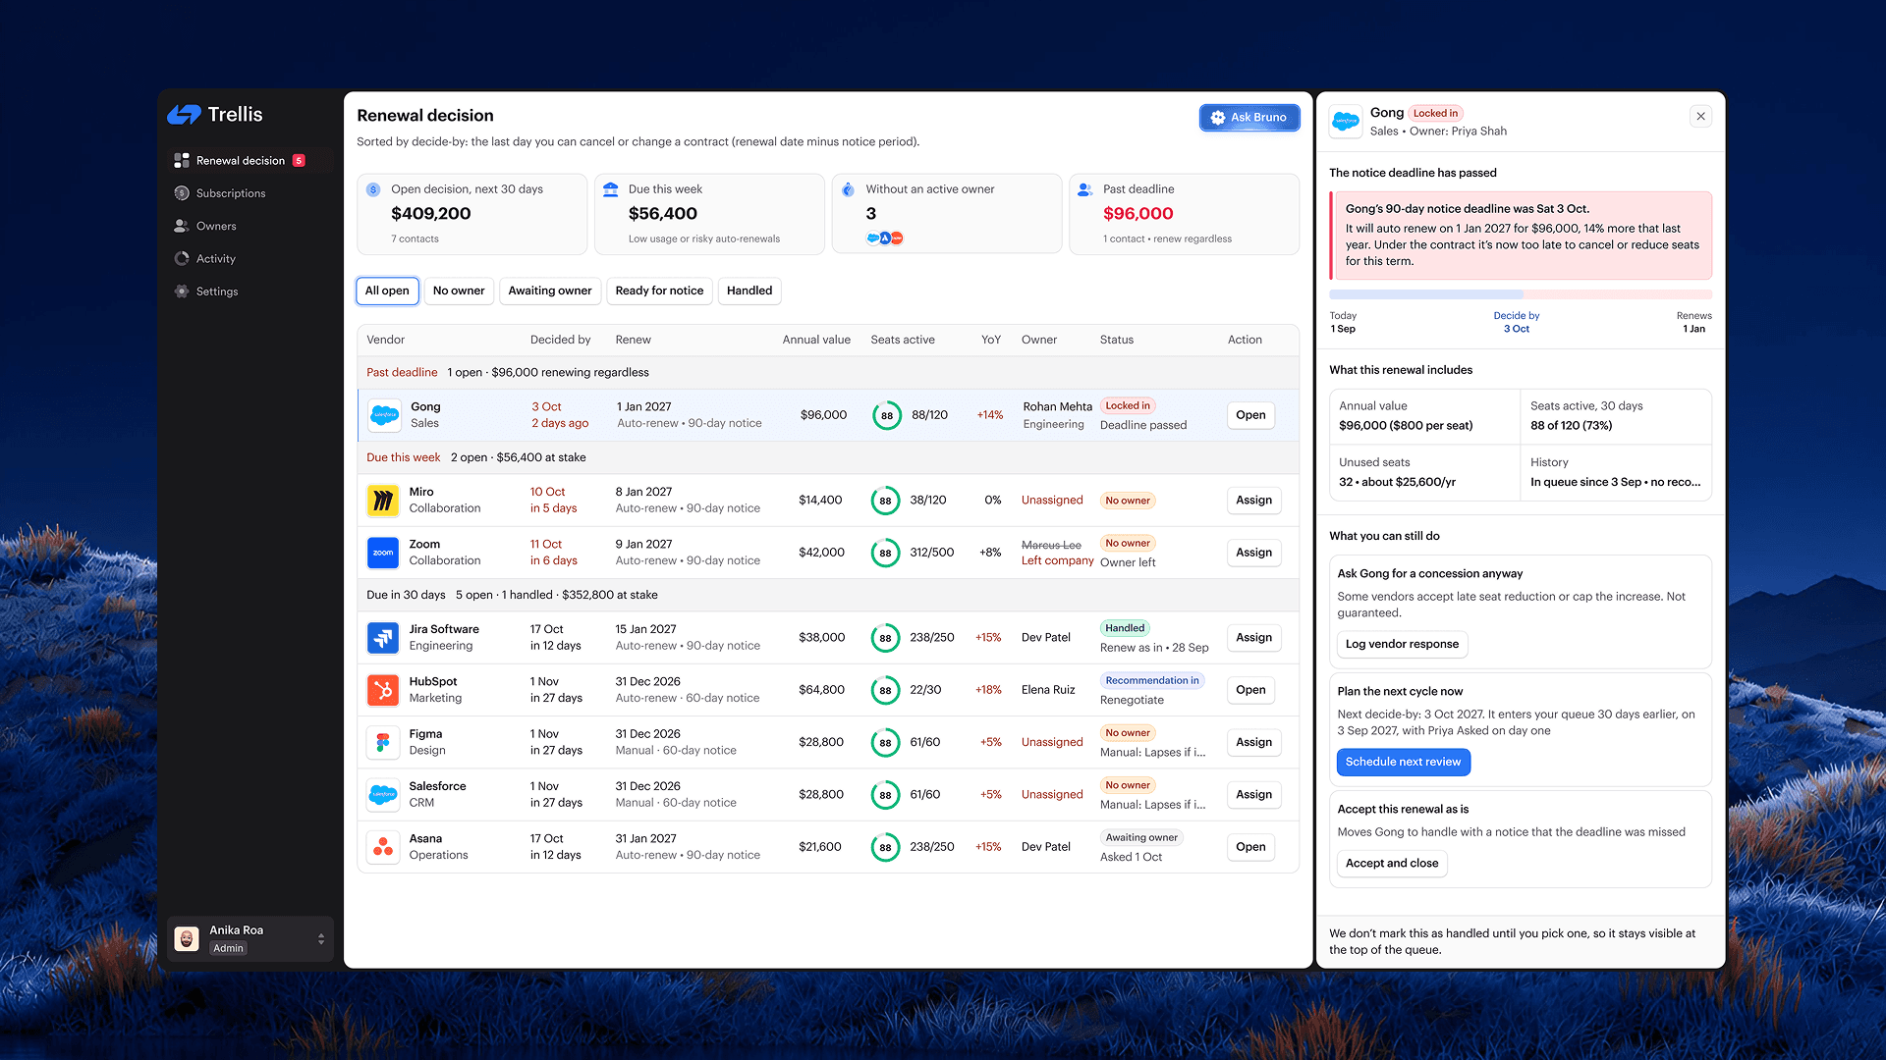Switch to Awaiting owner filter
Screen dimensions: 1886x1060
pos(550,291)
